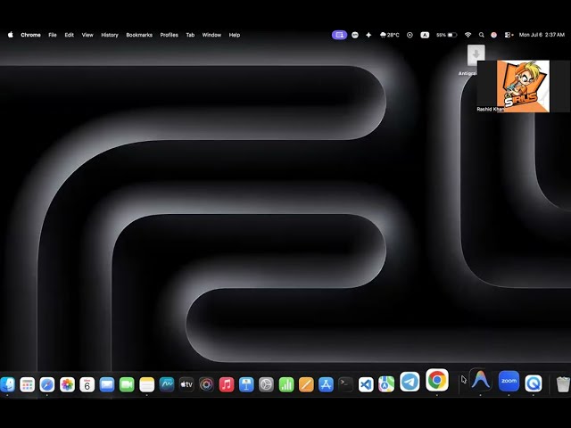Open Telegram from the dock
Screen dimensions: 571x428
(x=410, y=382)
